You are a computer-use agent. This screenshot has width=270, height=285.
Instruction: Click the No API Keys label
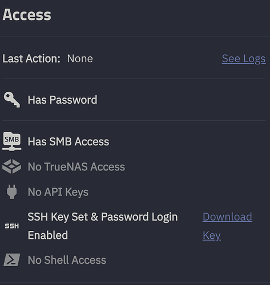coord(58,192)
